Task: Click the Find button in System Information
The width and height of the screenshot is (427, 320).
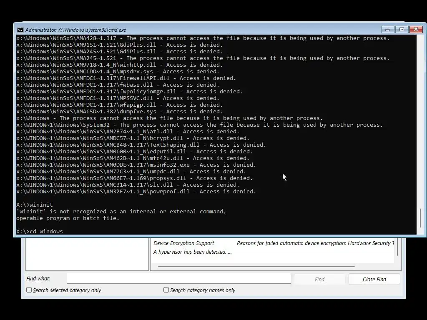Action: (319, 279)
